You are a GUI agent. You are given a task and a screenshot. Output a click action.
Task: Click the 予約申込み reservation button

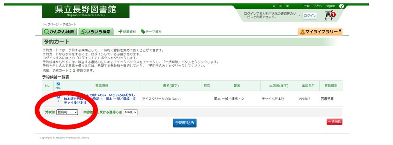click(x=185, y=123)
